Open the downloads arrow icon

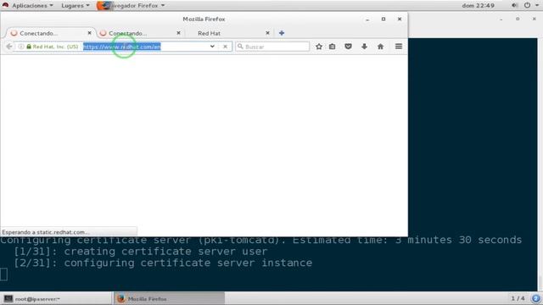pos(364,47)
